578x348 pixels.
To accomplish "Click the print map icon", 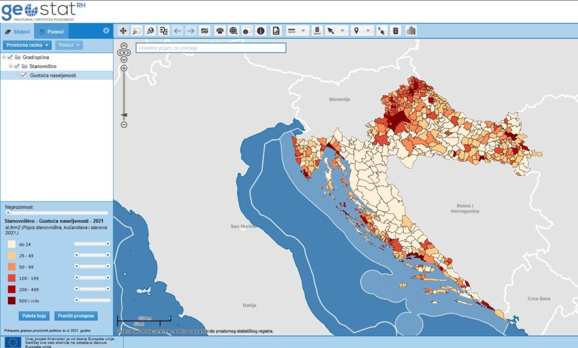I will [220, 31].
